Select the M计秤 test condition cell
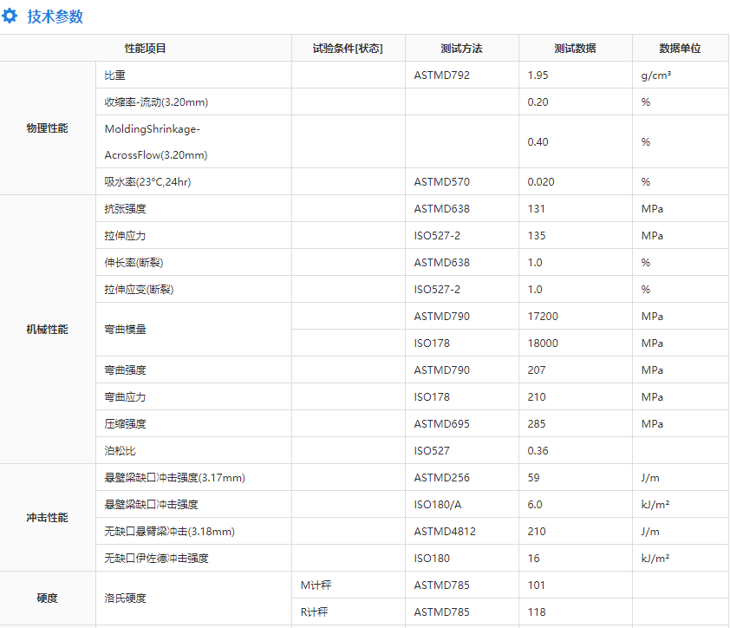 (315, 585)
